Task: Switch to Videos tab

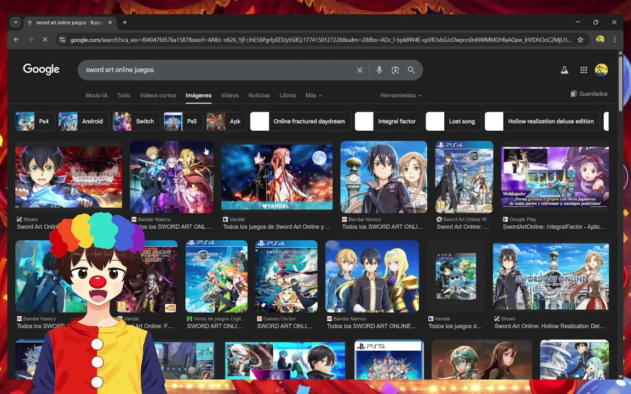Action: coord(230,95)
